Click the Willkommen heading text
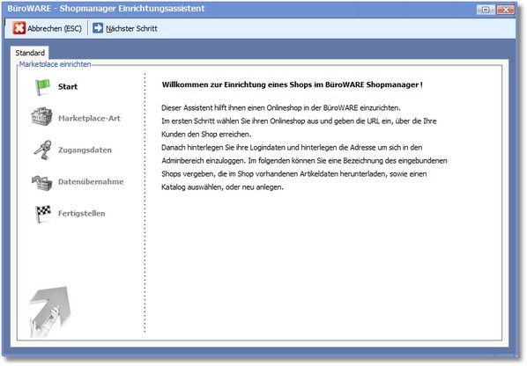527x366 pixels. click(x=292, y=84)
